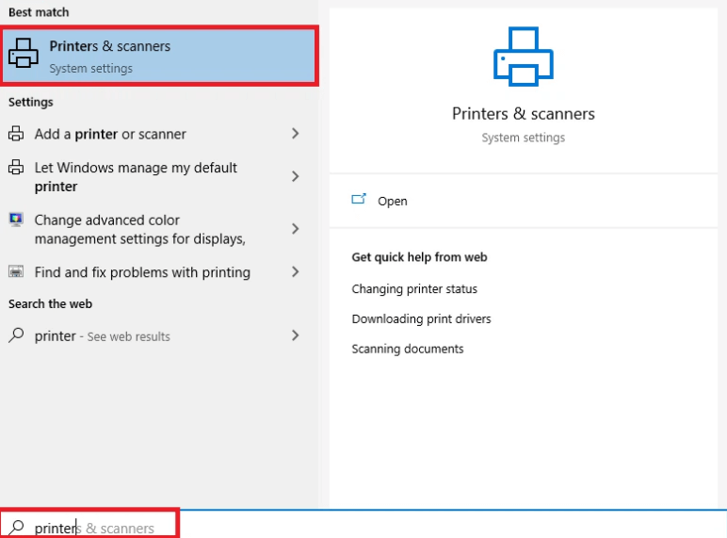
Task: Open the Scanning documents help link
Action: [408, 349]
